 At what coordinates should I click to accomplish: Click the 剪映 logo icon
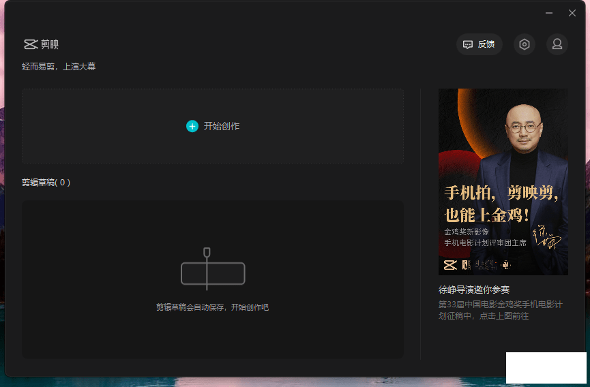31,44
